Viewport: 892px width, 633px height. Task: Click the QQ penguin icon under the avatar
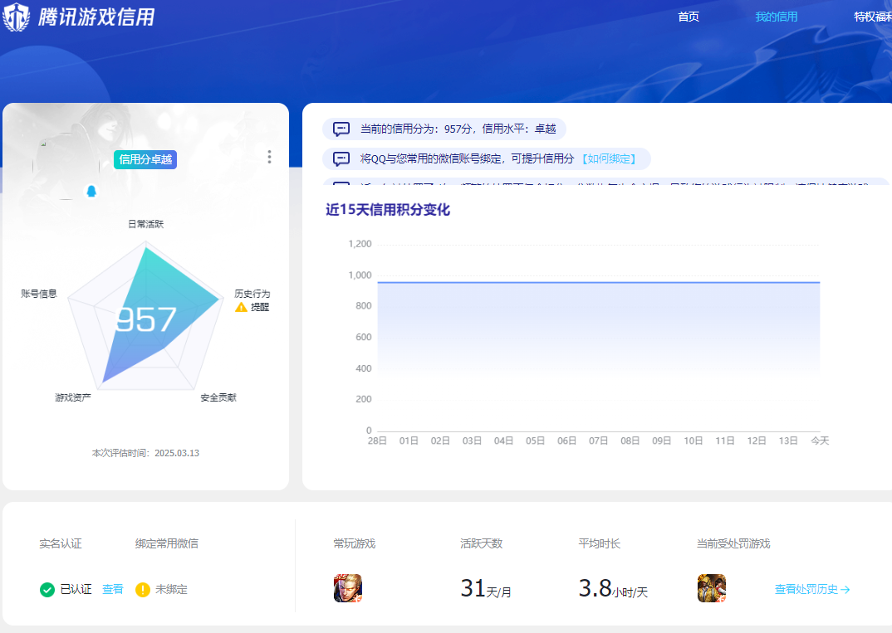pos(91,191)
